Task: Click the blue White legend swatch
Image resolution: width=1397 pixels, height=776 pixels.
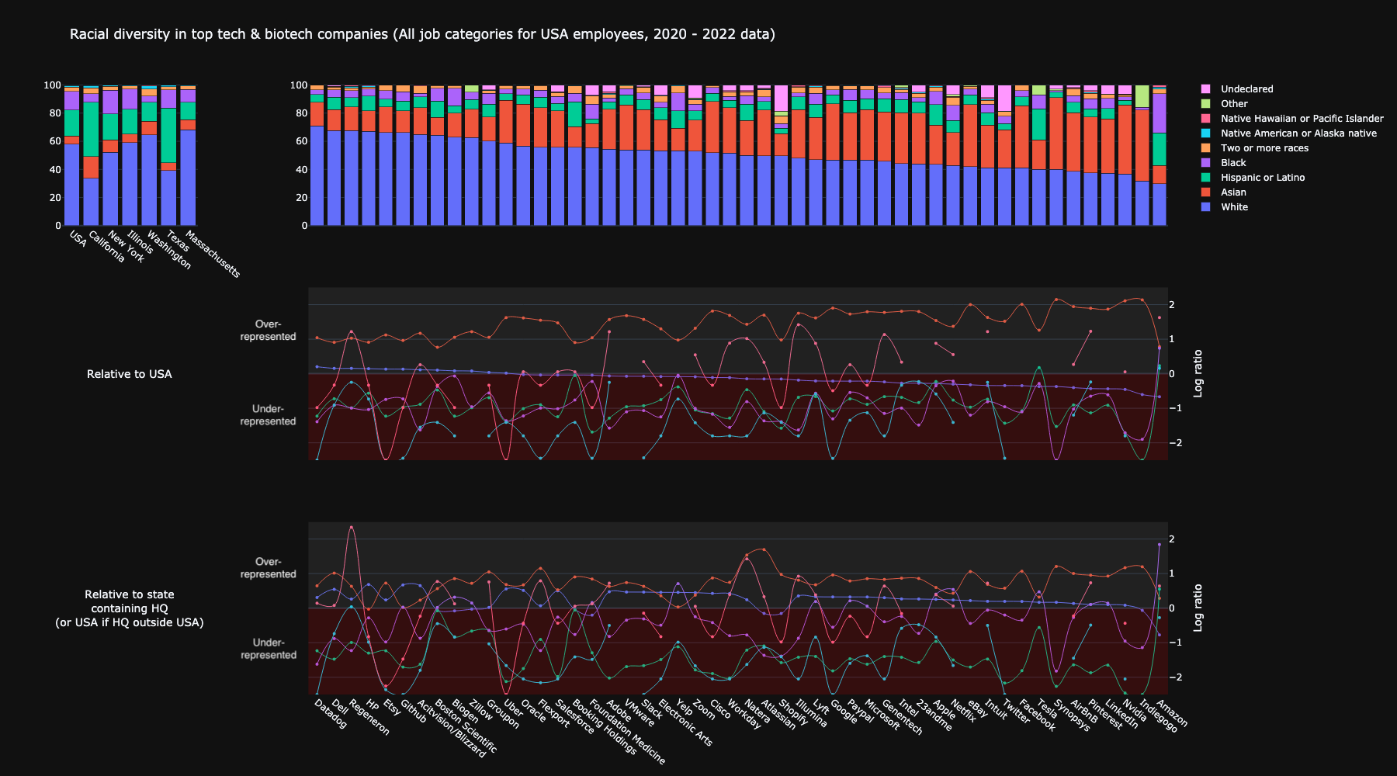Action: (x=1205, y=207)
